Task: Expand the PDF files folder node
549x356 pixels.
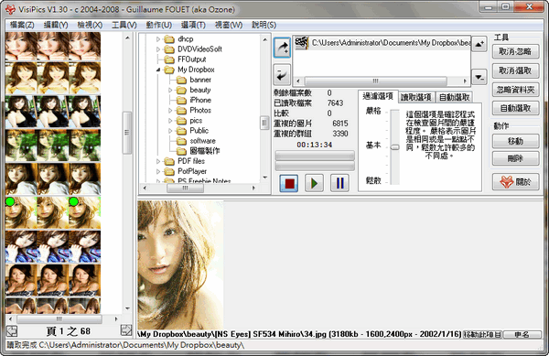Action: (158, 161)
